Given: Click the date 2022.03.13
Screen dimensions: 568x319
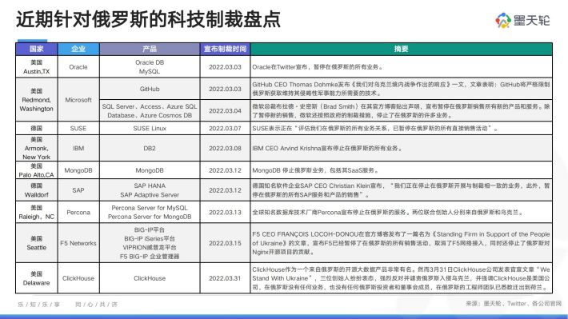Looking at the screenshot, I should coord(225,212).
